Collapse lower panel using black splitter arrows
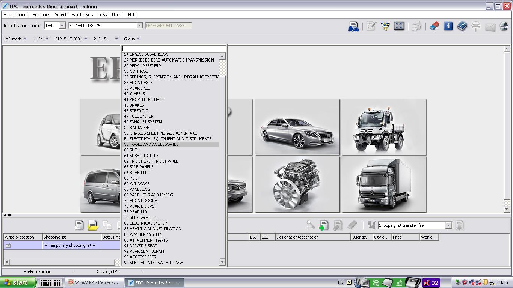 [x=9, y=215]
